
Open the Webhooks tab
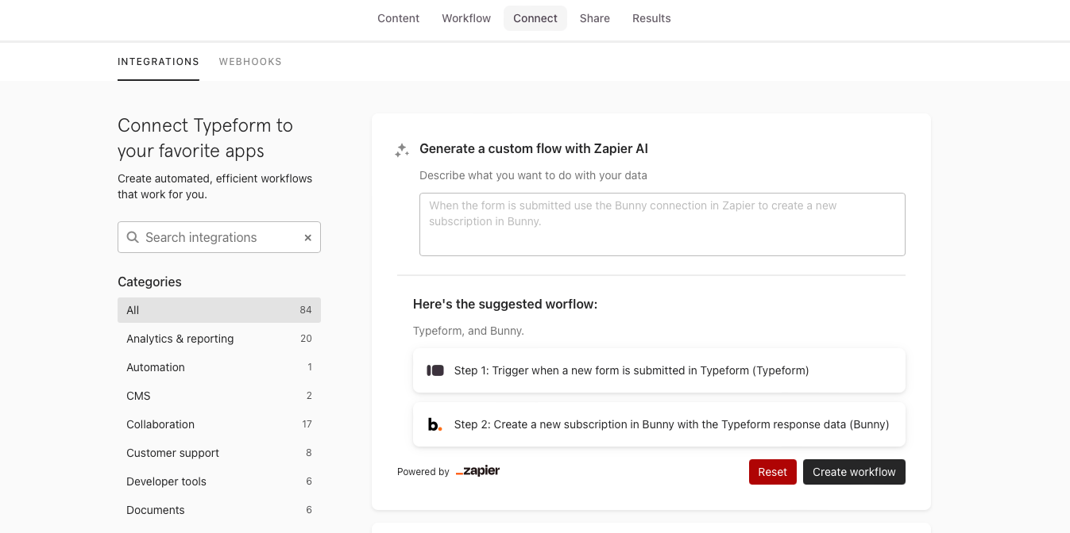tap(250, 61)
